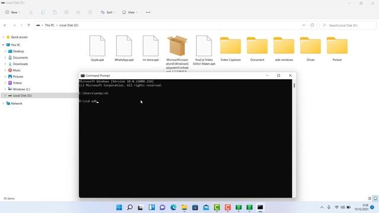Select This PC in navigation pane
This screenshot has height=213, width=379.
[x=15, y=45]
